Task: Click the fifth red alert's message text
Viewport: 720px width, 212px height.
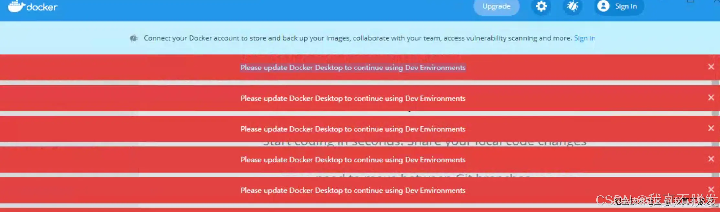Action: coord(353,190)
